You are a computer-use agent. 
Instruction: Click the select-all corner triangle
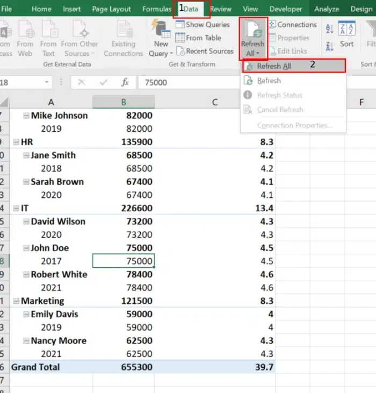[x=4, y=103]
